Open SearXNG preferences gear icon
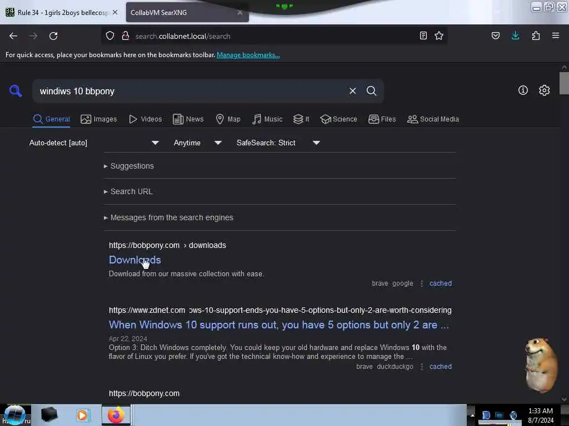The image size is (569, 426). [x=544, y=90]
